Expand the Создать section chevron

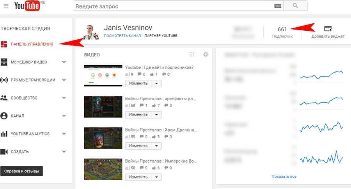click(x=64, y=152)
